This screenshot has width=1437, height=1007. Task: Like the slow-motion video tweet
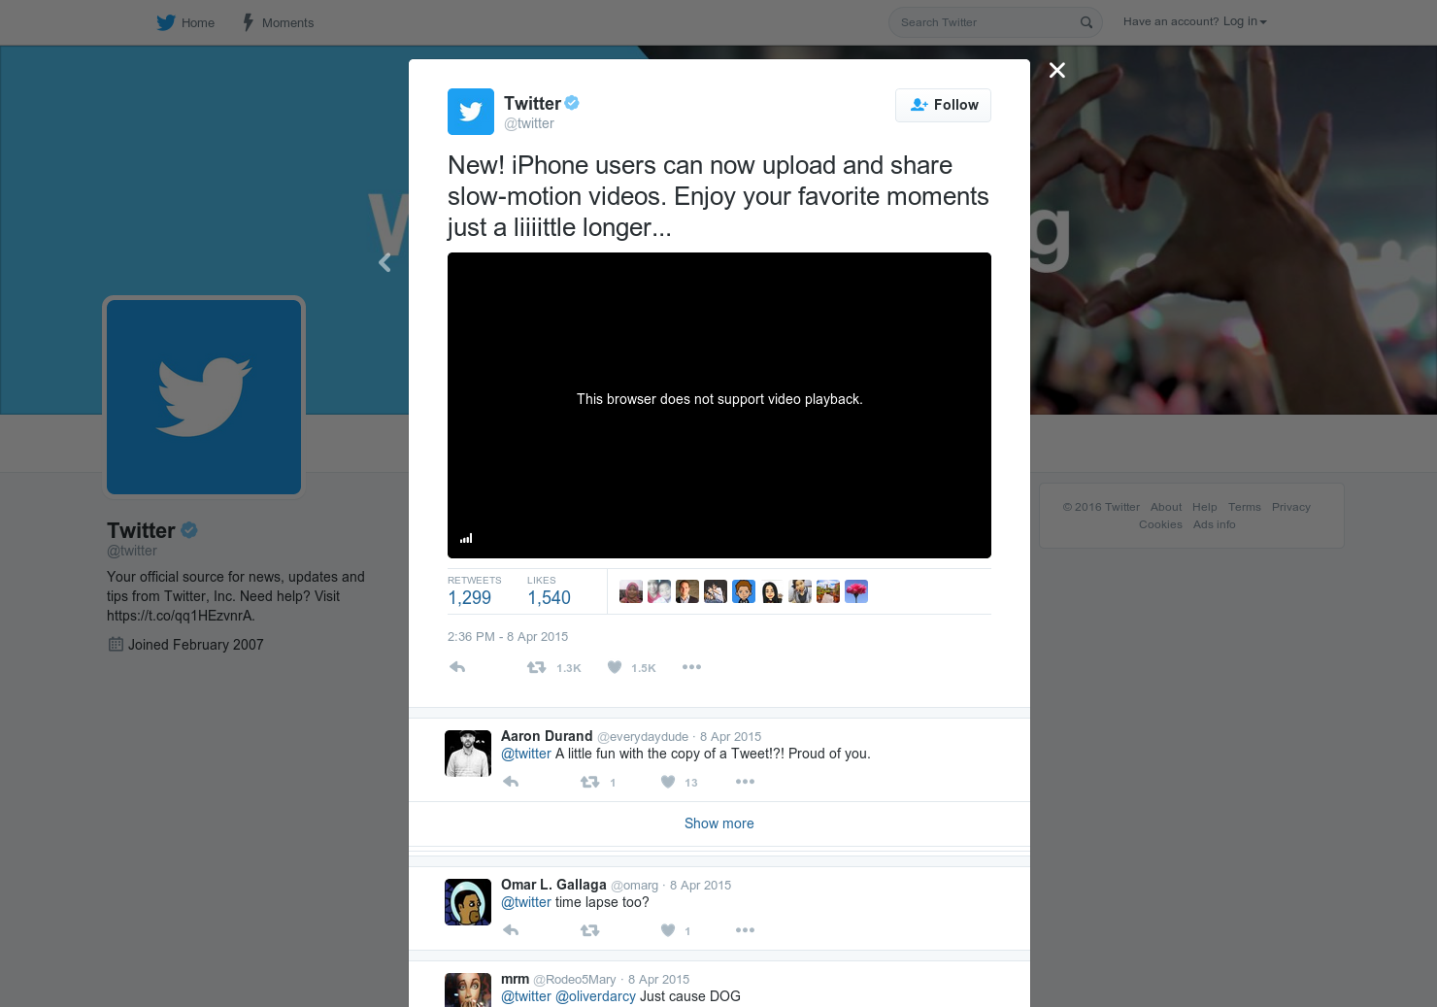614,667
